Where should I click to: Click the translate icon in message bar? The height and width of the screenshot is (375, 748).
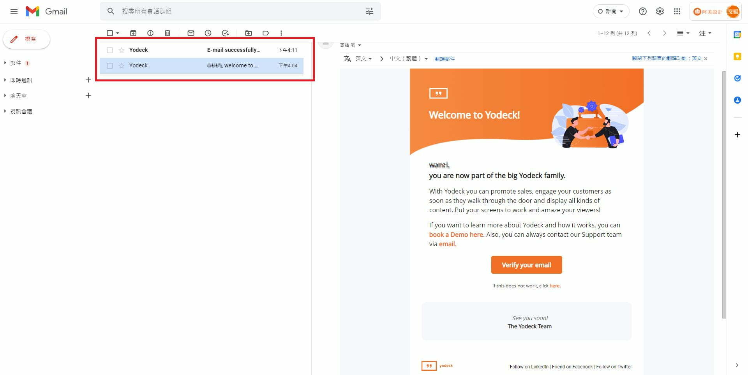coord(348,59)
